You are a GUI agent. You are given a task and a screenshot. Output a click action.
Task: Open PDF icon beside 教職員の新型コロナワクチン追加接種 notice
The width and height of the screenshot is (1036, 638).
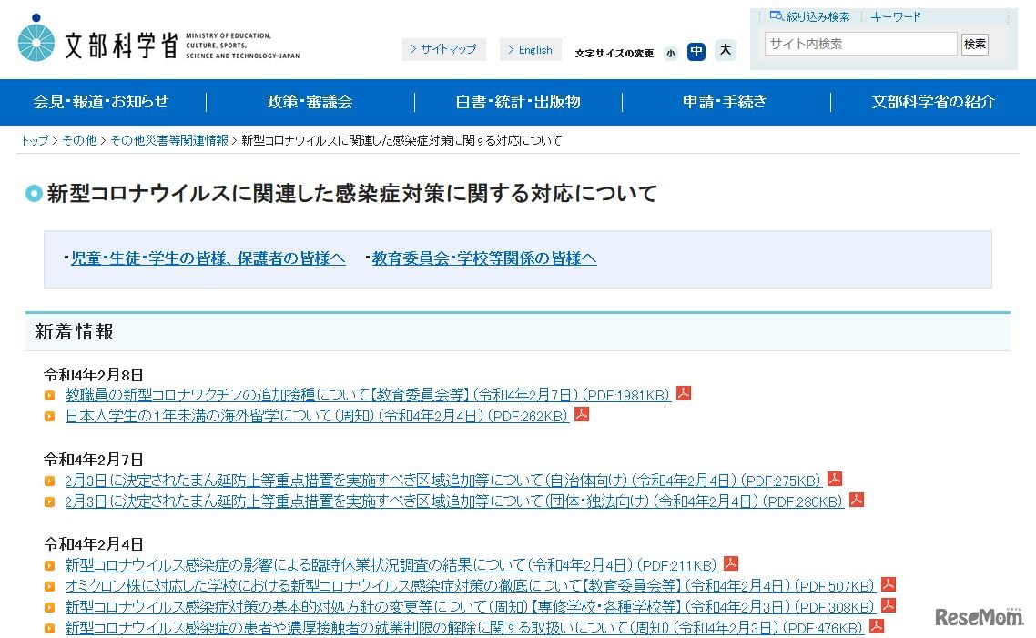(x=683, y=393)
